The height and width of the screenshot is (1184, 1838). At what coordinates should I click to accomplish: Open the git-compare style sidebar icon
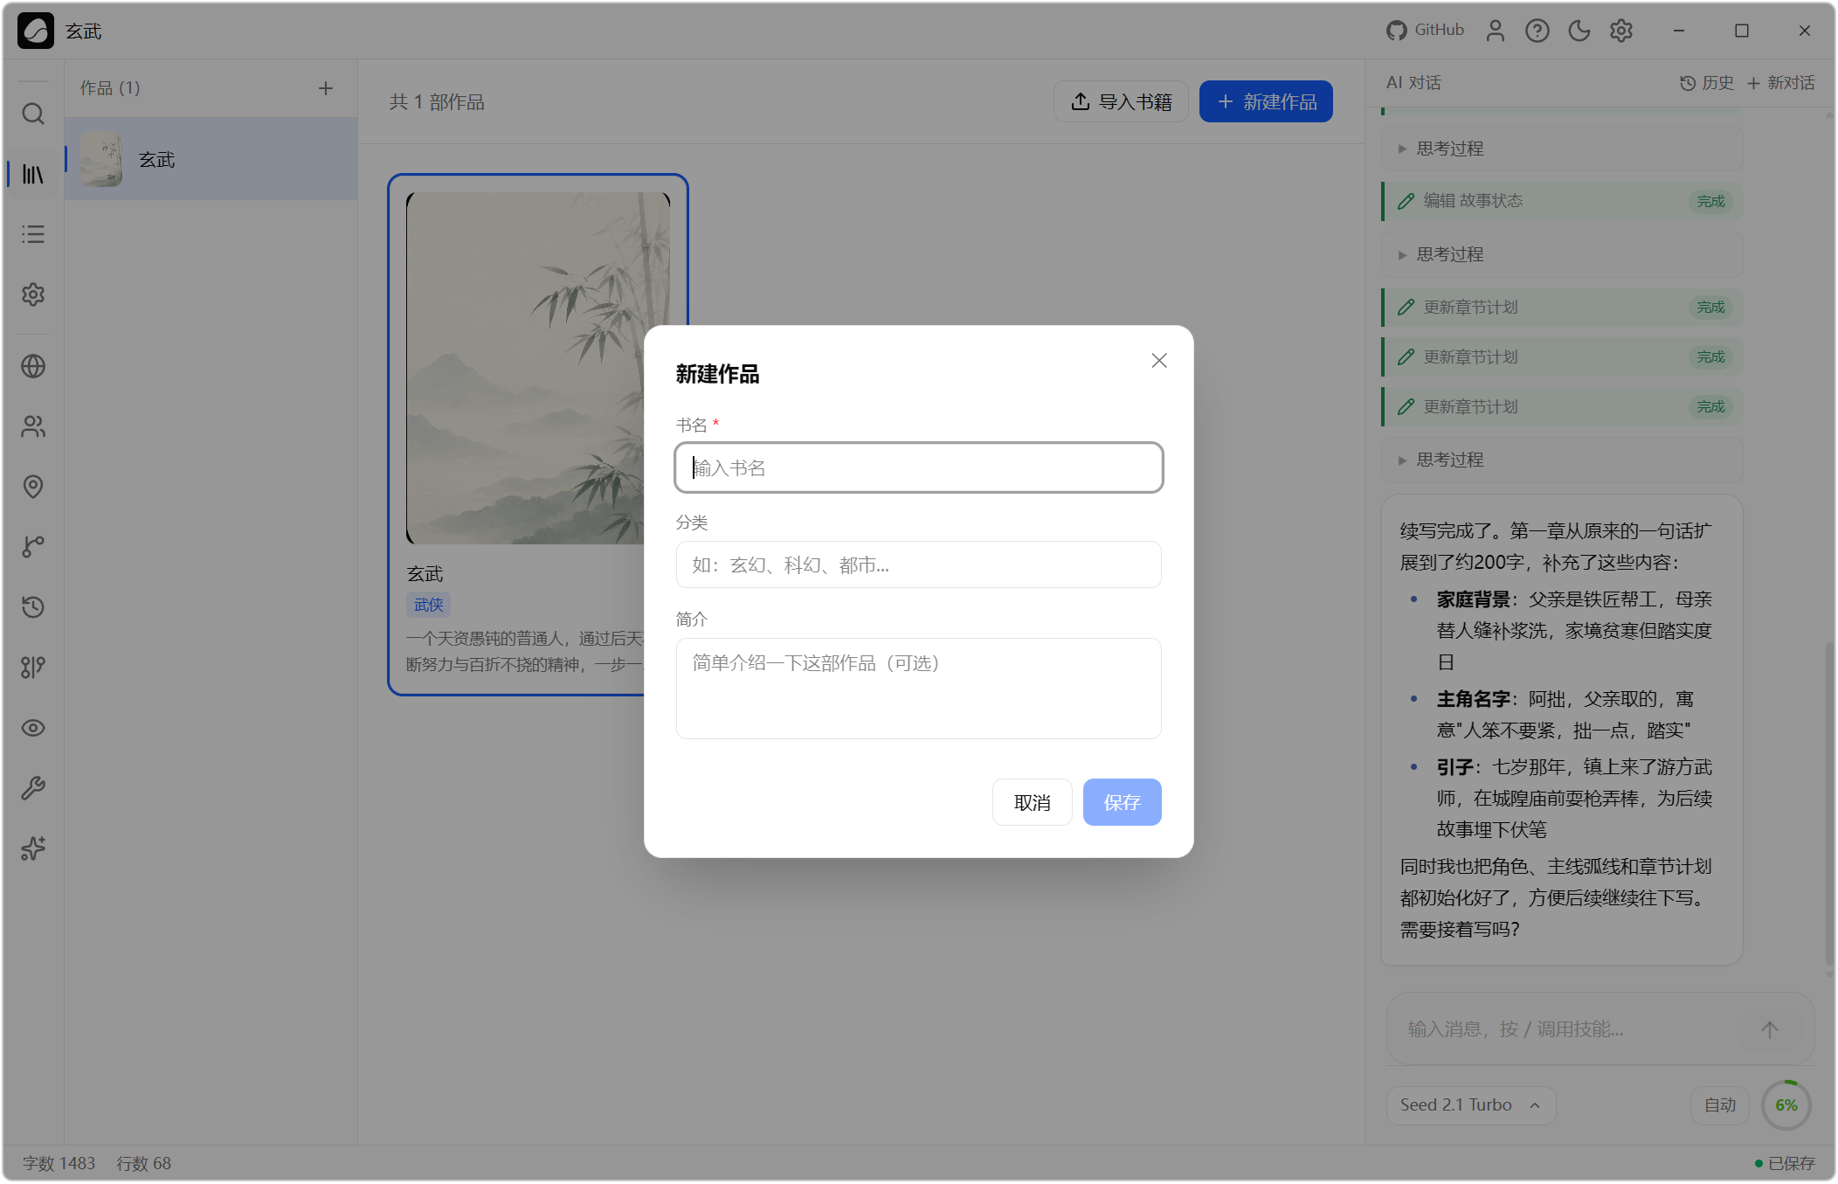coord(33,668)
